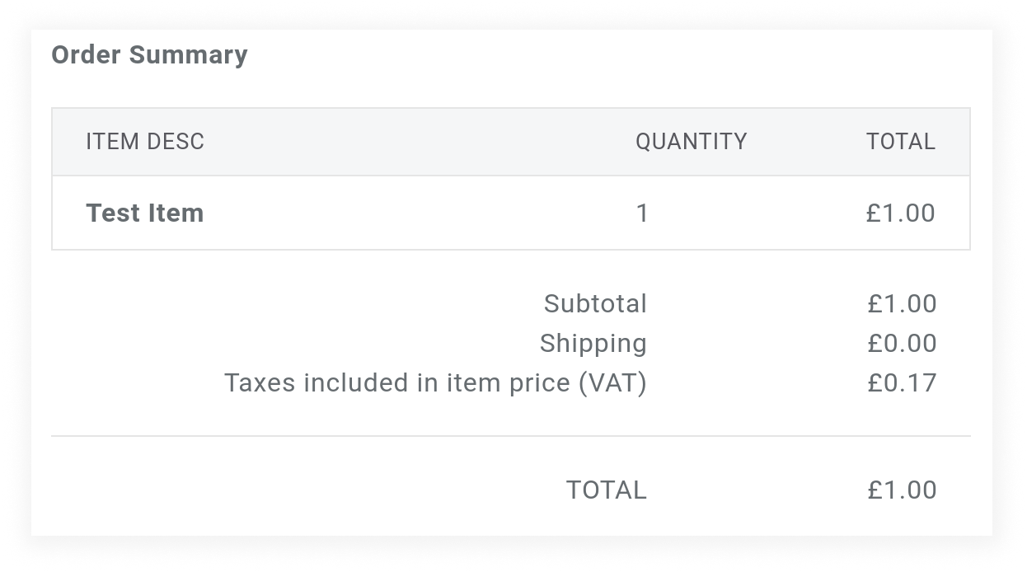Screen dimensions: 1027x572
Task: Click the ITEM DESC column header
Action: point(145,142)
